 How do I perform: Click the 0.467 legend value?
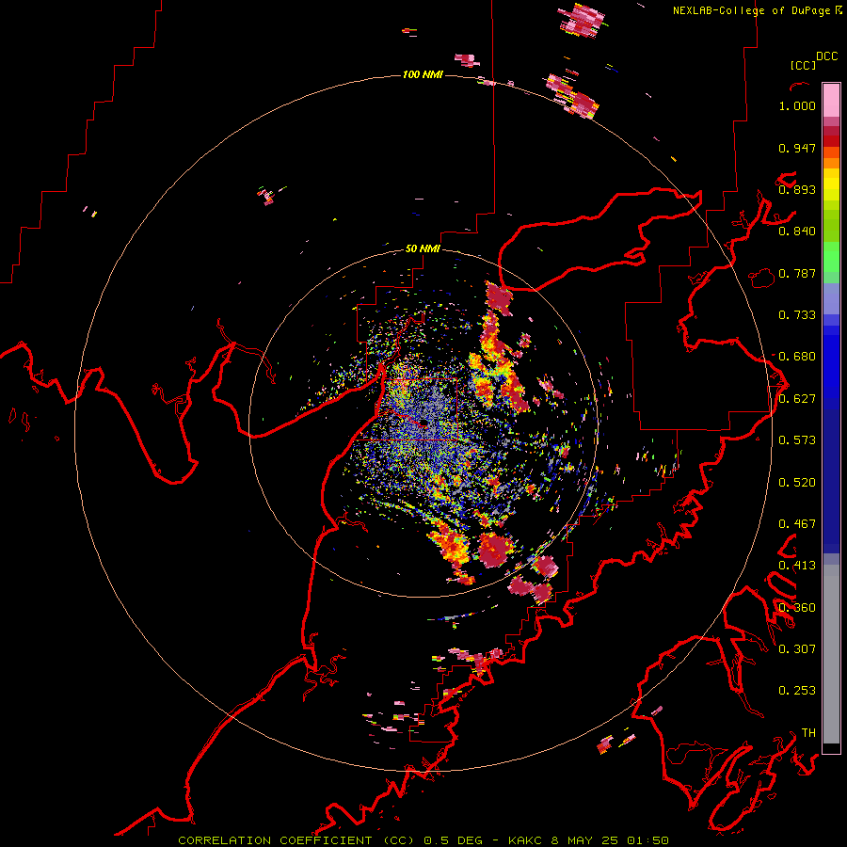point(797,524)
